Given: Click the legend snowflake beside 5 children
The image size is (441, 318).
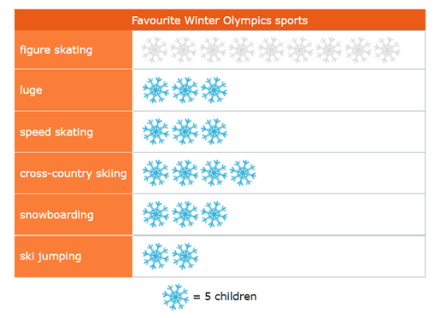Looking at the screenshot, I should (x=176, y=297).
